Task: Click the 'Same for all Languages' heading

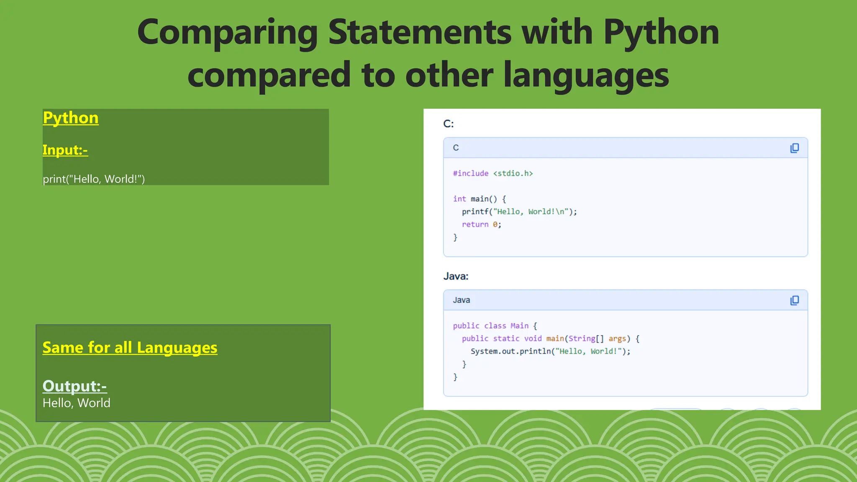Action: tap(130, 348)
